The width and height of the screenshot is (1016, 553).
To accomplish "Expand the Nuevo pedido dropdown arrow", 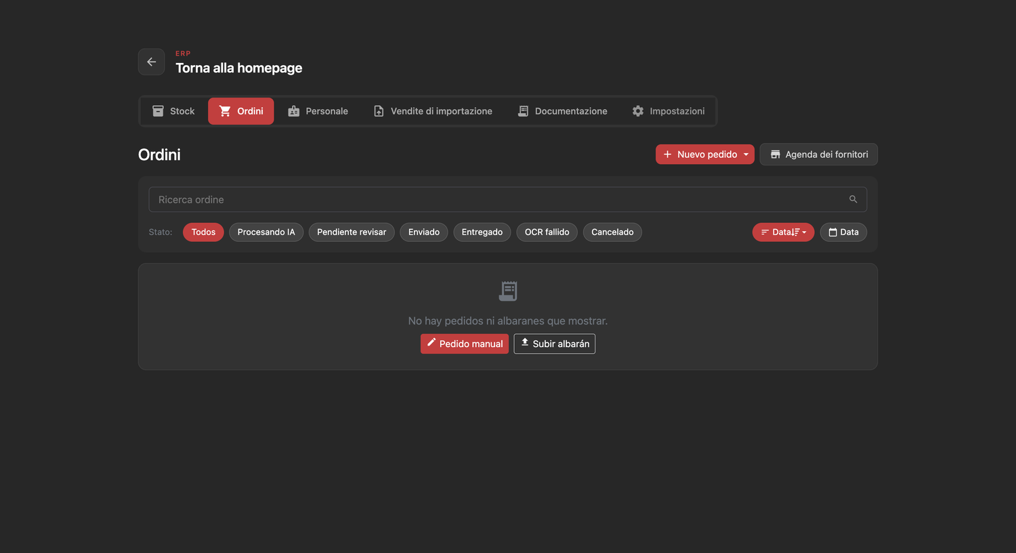I will [746, 155].
